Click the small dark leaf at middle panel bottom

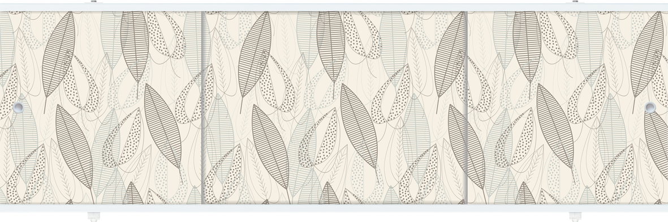point(329,194)
